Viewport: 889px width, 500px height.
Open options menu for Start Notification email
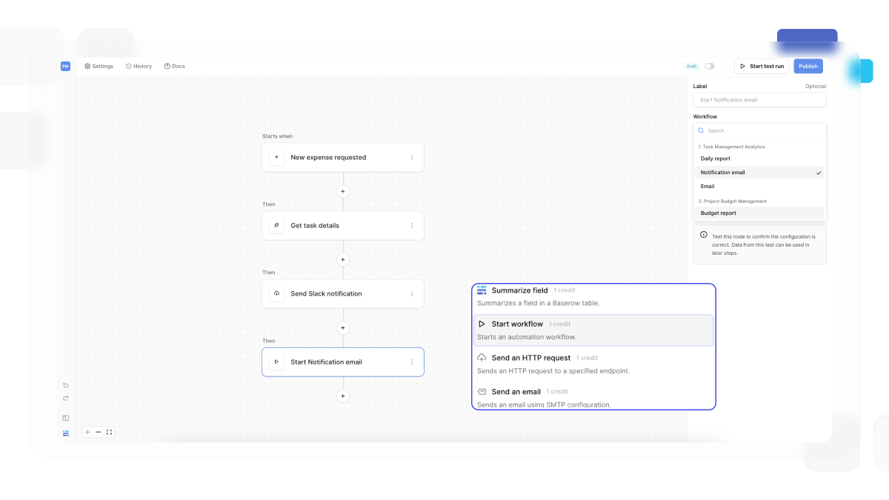click(412, 362)
